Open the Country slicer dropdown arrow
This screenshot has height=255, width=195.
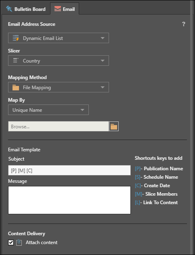click(x=103, y=61)
